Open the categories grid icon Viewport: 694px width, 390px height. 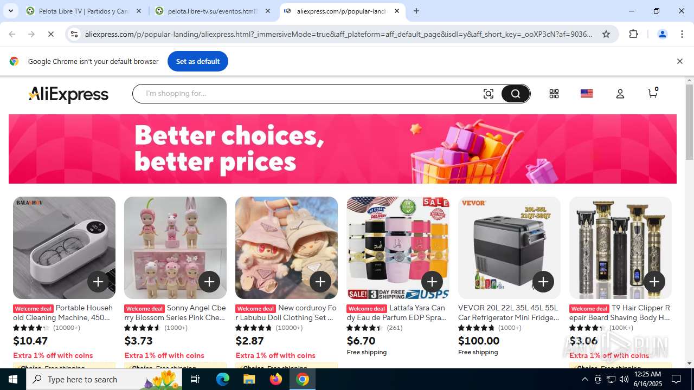(x=554, y=94)
